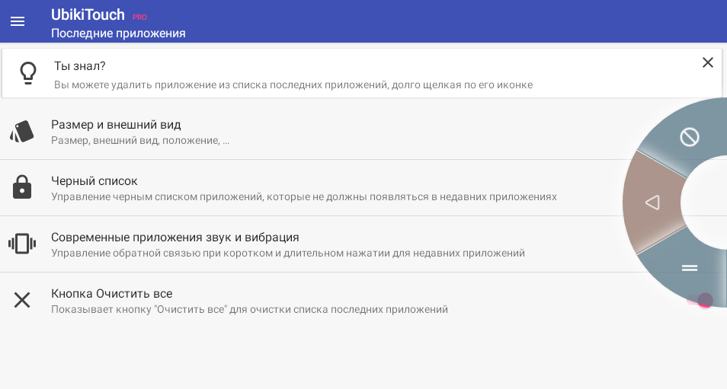Click the 'Последние приложения' subtitle
The image size is (727, 389).
(118, 33)
